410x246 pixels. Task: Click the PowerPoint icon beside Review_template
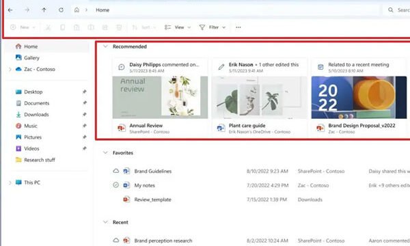(x=126, y=200)
